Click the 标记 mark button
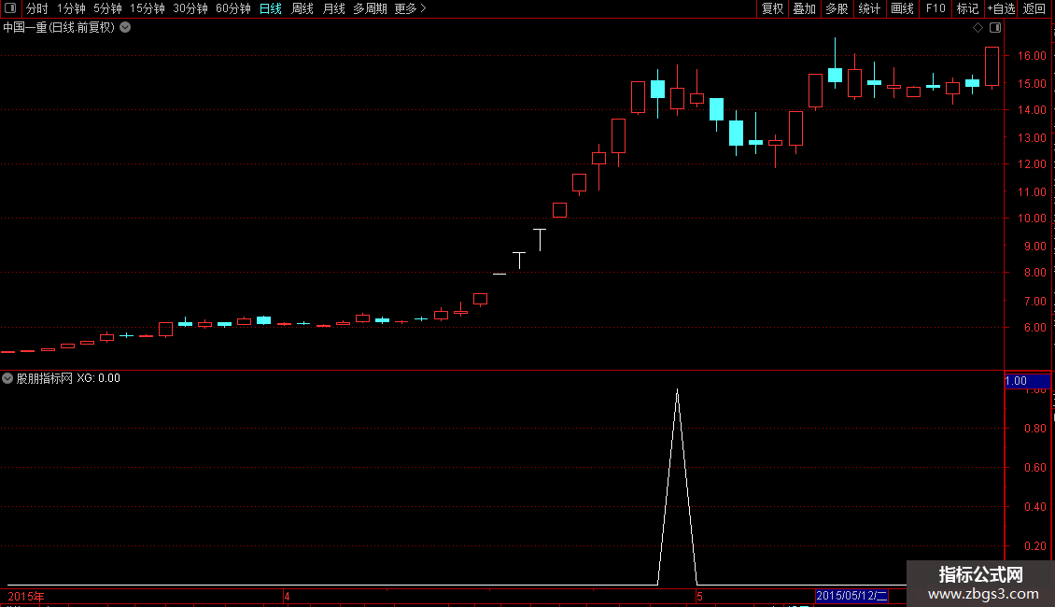Screen dimensions: 1055x607 (967, 8)
